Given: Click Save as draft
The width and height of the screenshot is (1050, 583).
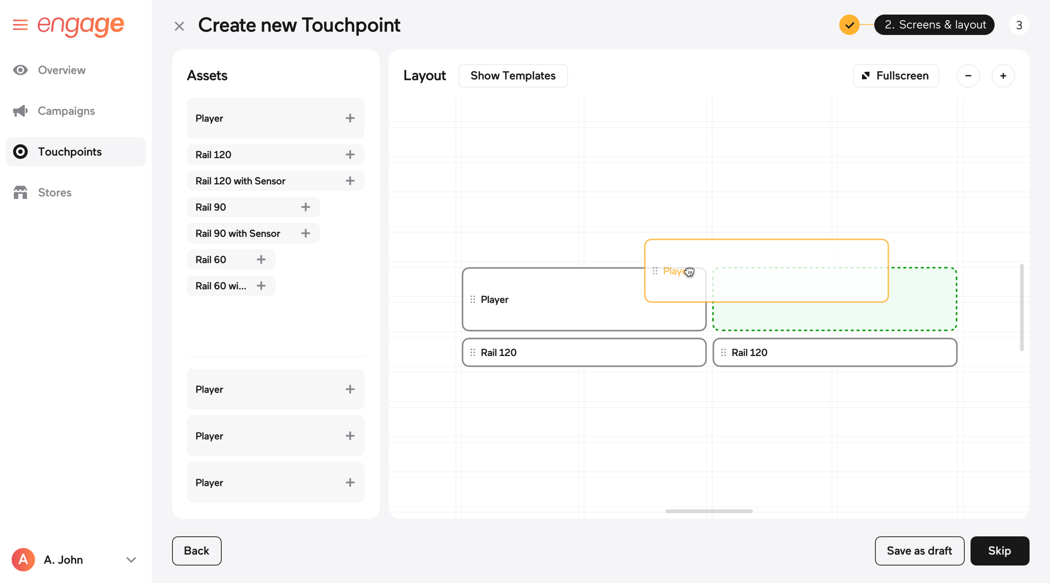Looking at the screenshot, I should coord(919,551).
